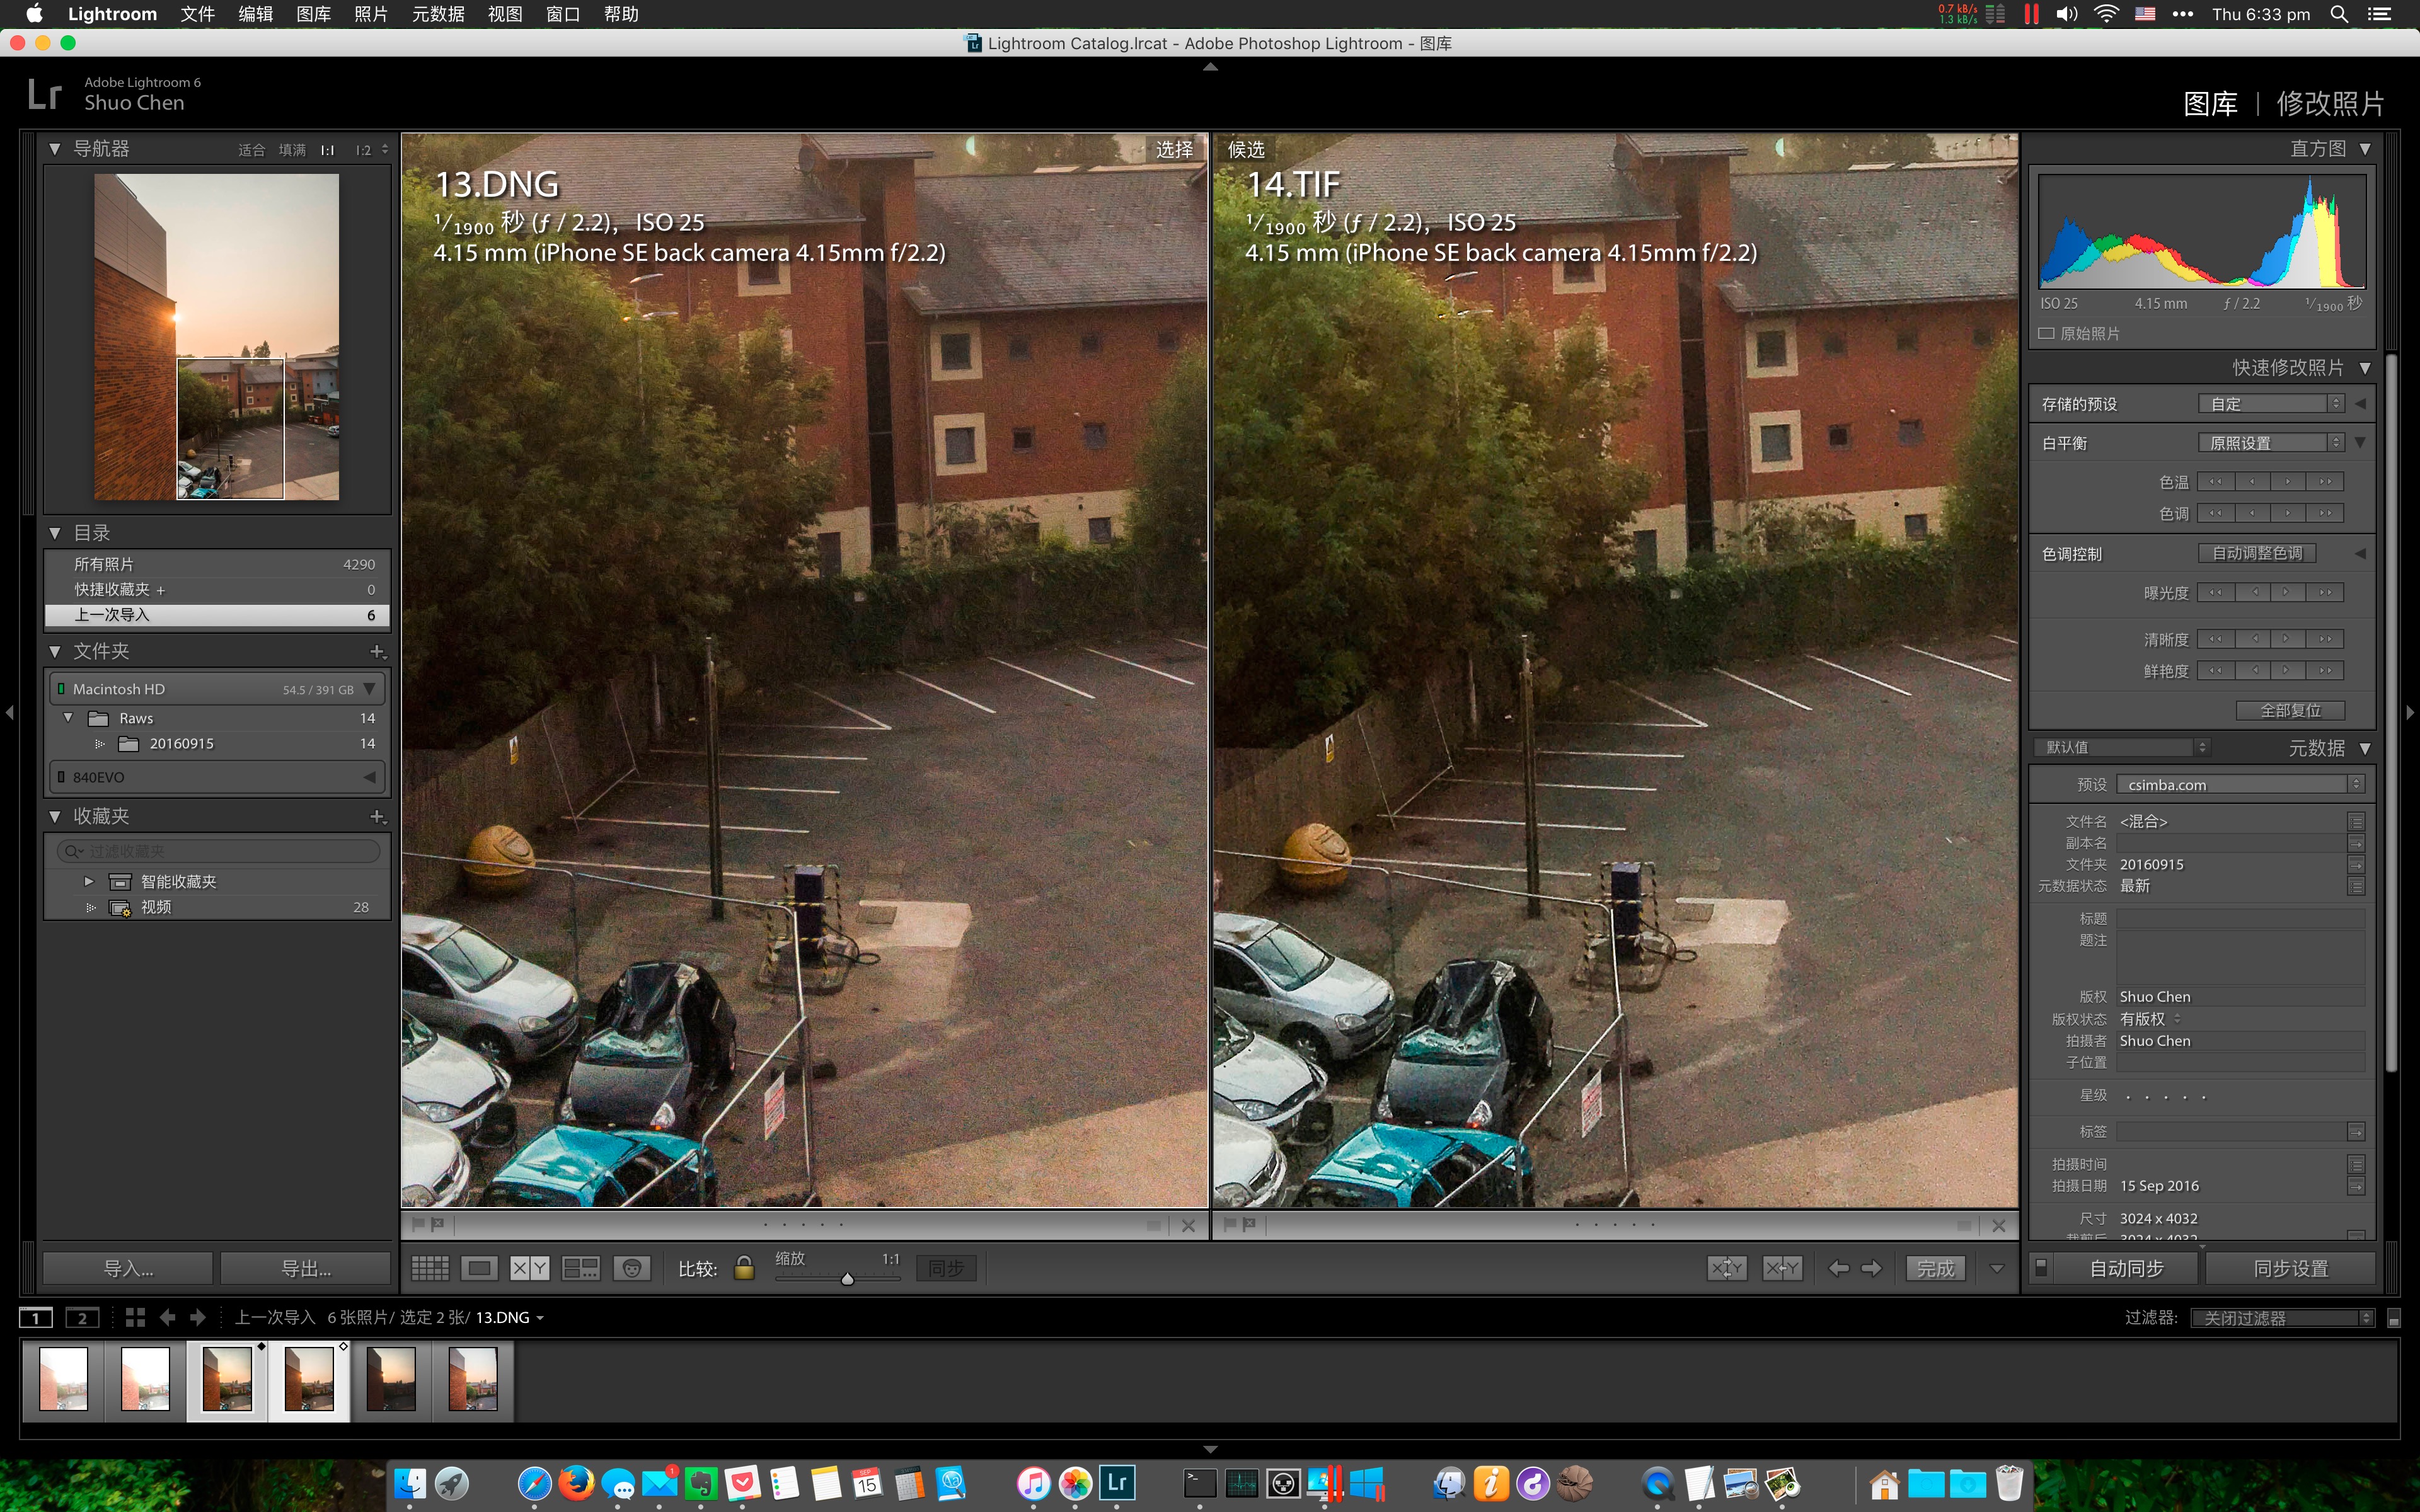Collapse the 目录 panel

tap(55, 533)
